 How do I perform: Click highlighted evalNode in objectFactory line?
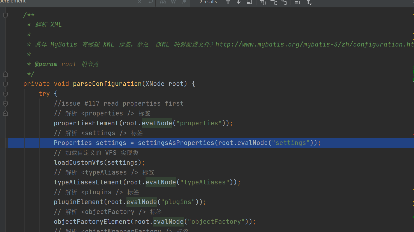point(168,222)
